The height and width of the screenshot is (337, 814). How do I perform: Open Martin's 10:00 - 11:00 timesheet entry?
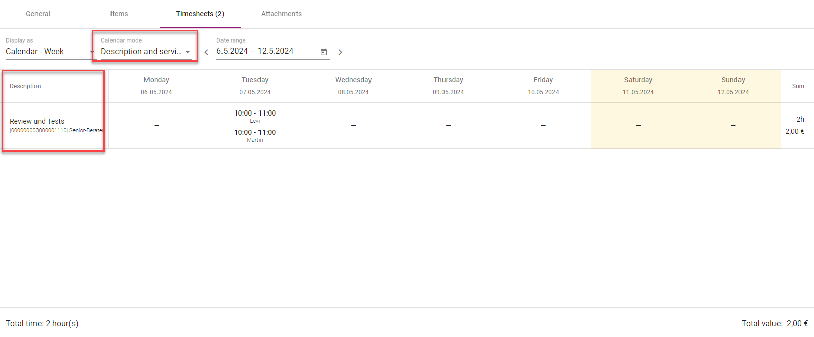[255, 135]
